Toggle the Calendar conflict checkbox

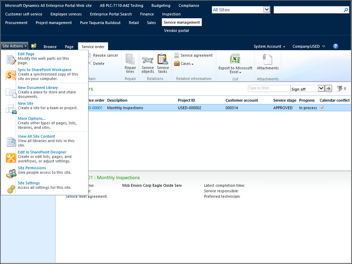pos(322,108)
